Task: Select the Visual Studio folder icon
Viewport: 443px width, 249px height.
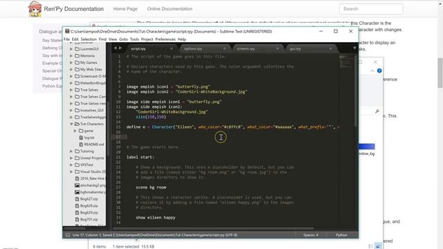Action: point(77,172)
